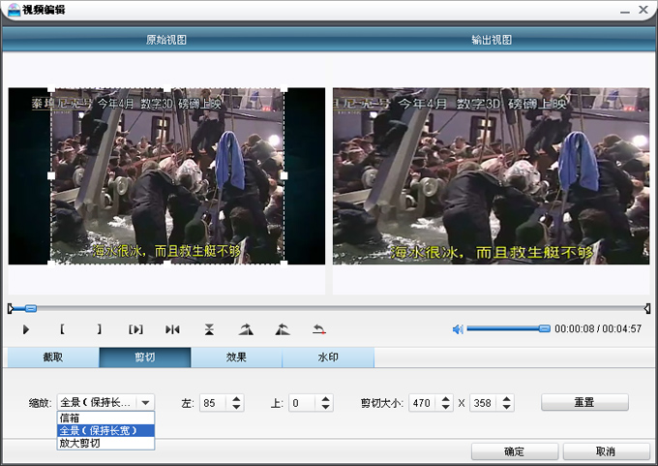Viewport: 658px width, 466px height.
Task: Click the 上 offset input field
Action: coord(303,403)
